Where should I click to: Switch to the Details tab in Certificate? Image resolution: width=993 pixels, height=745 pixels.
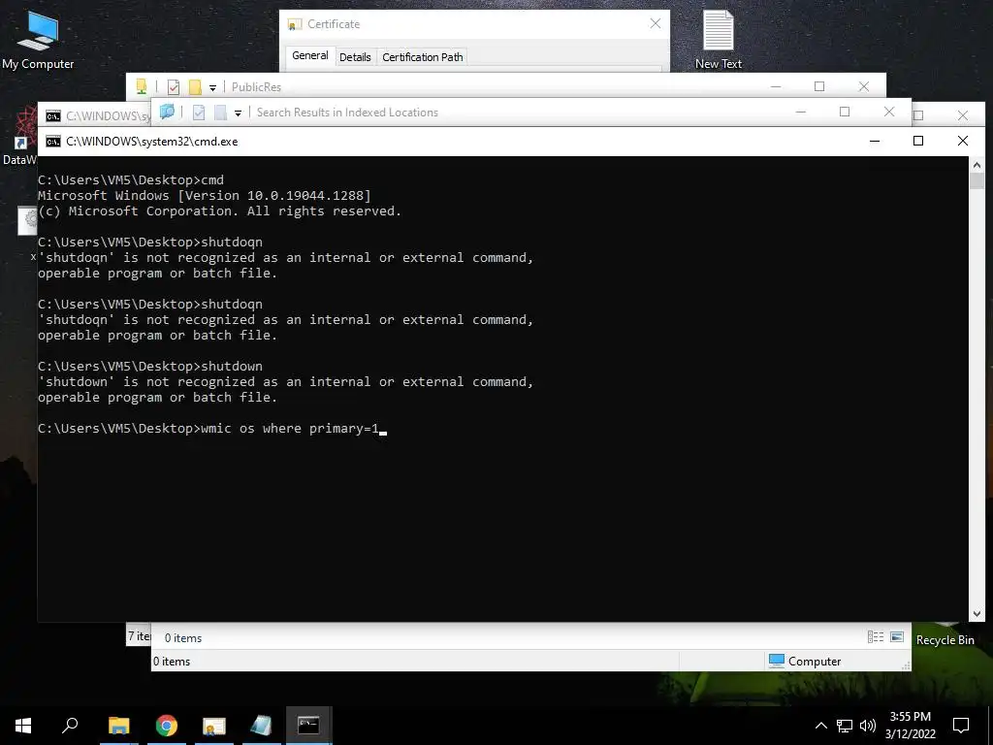(355, 57)
